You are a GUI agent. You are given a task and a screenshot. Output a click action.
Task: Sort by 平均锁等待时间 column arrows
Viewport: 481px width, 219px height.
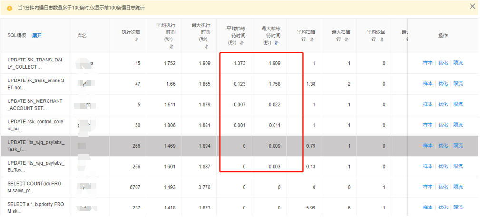[241, 43]
